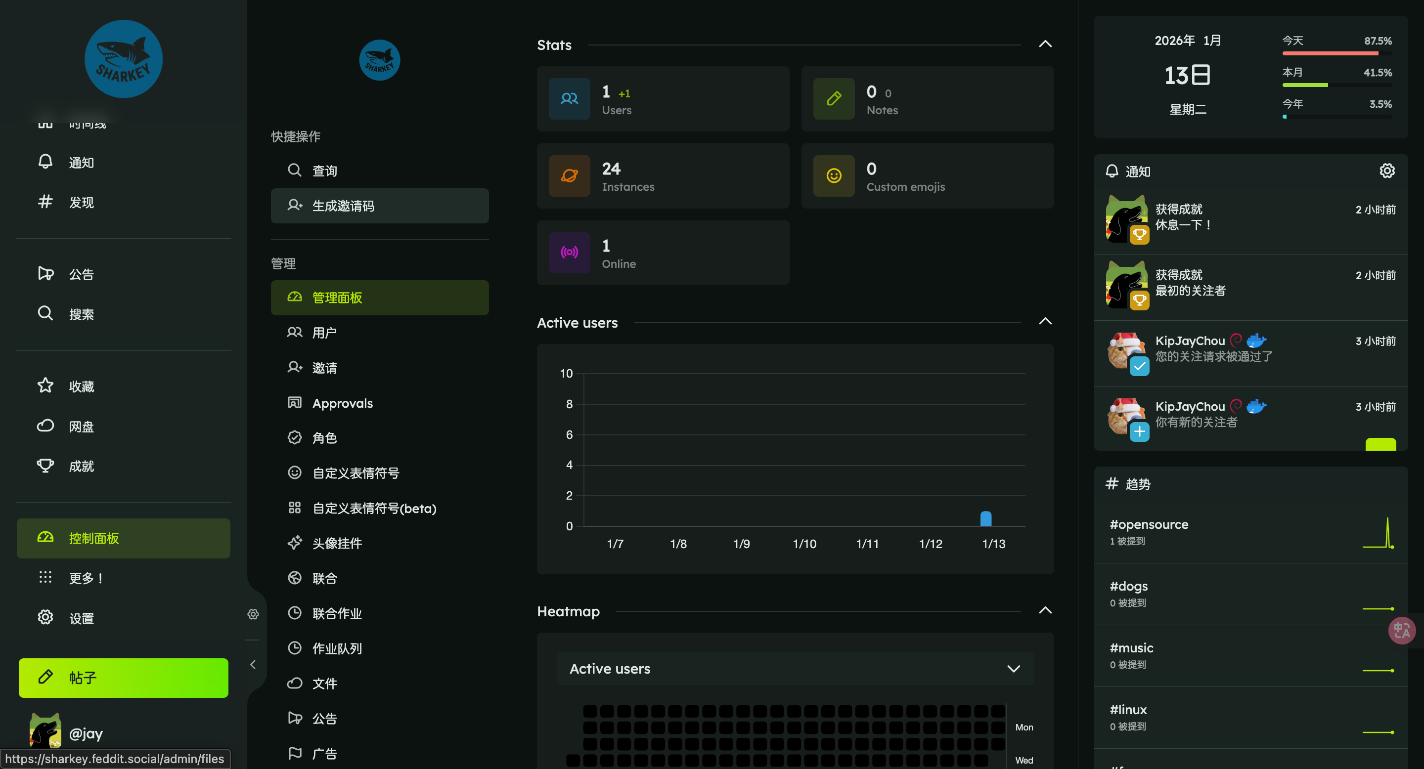
Task: Open Approvals in admin menu
Action: tap(342, 403)
